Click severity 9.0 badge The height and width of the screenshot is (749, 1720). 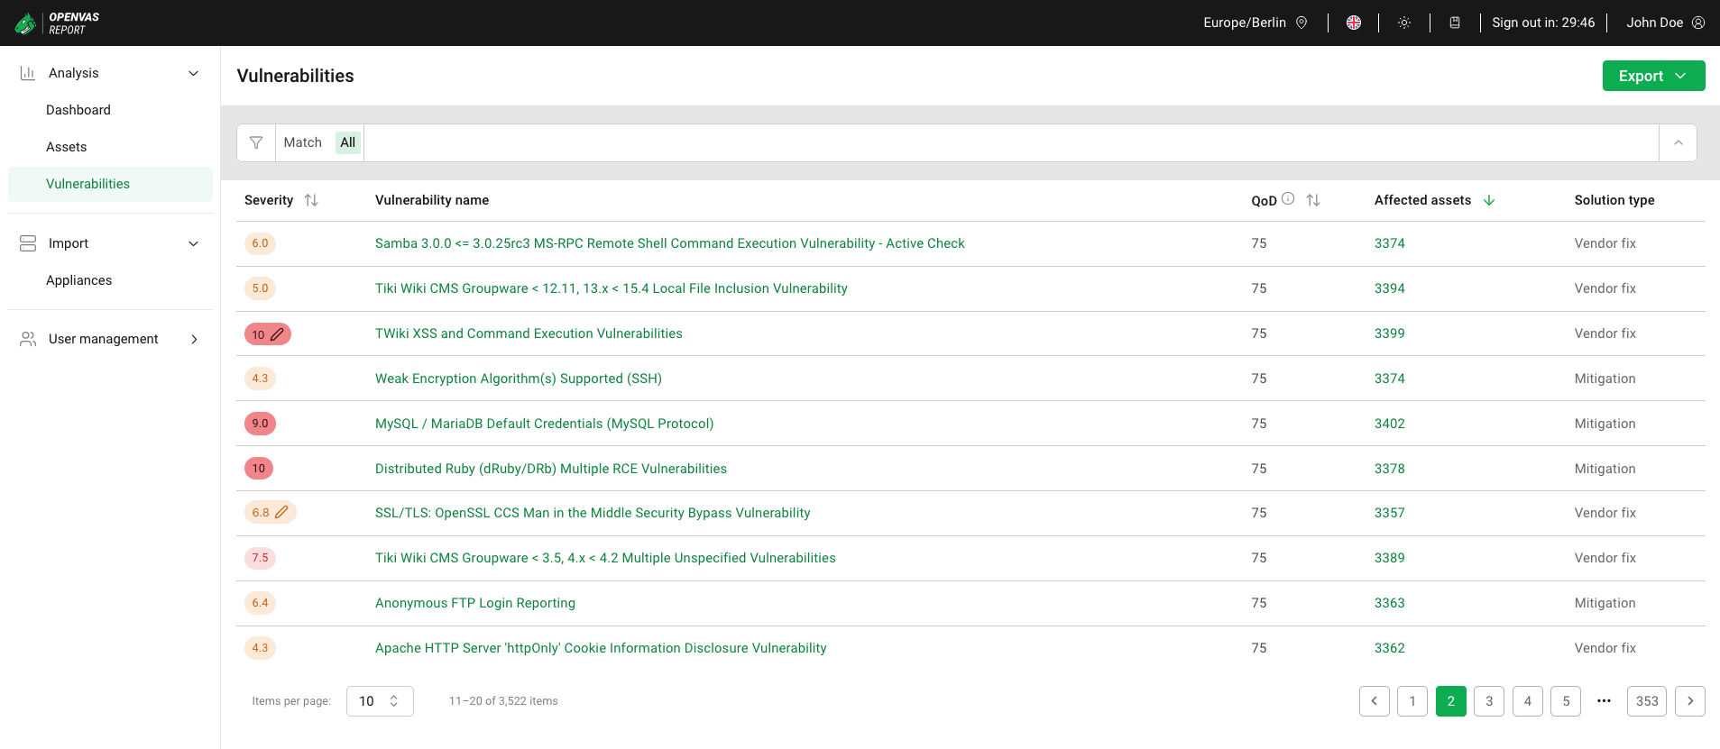pyautogui.click(x=260, y=424)
